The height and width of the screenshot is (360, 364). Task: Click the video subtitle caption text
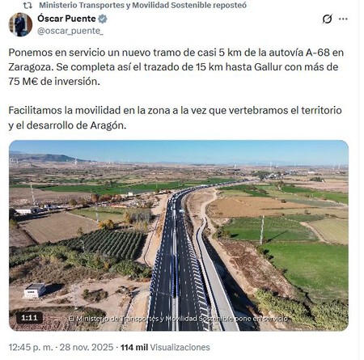point(178,319)
